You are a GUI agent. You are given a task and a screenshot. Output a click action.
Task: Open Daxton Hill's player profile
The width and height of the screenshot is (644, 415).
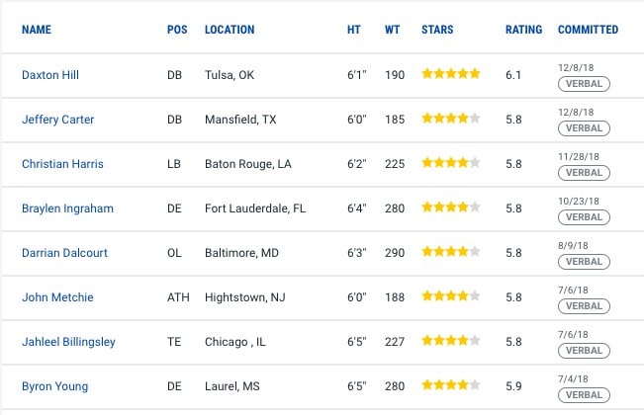tap(50, 75)
